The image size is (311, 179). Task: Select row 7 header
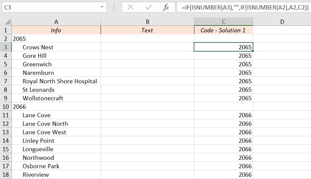6,81
